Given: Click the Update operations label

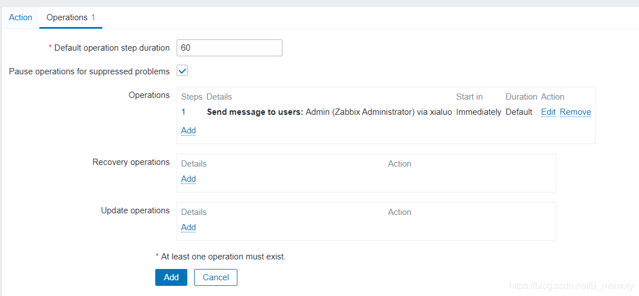Looking at the screenshot, I should pyautogui.click(x=135, y=210).
